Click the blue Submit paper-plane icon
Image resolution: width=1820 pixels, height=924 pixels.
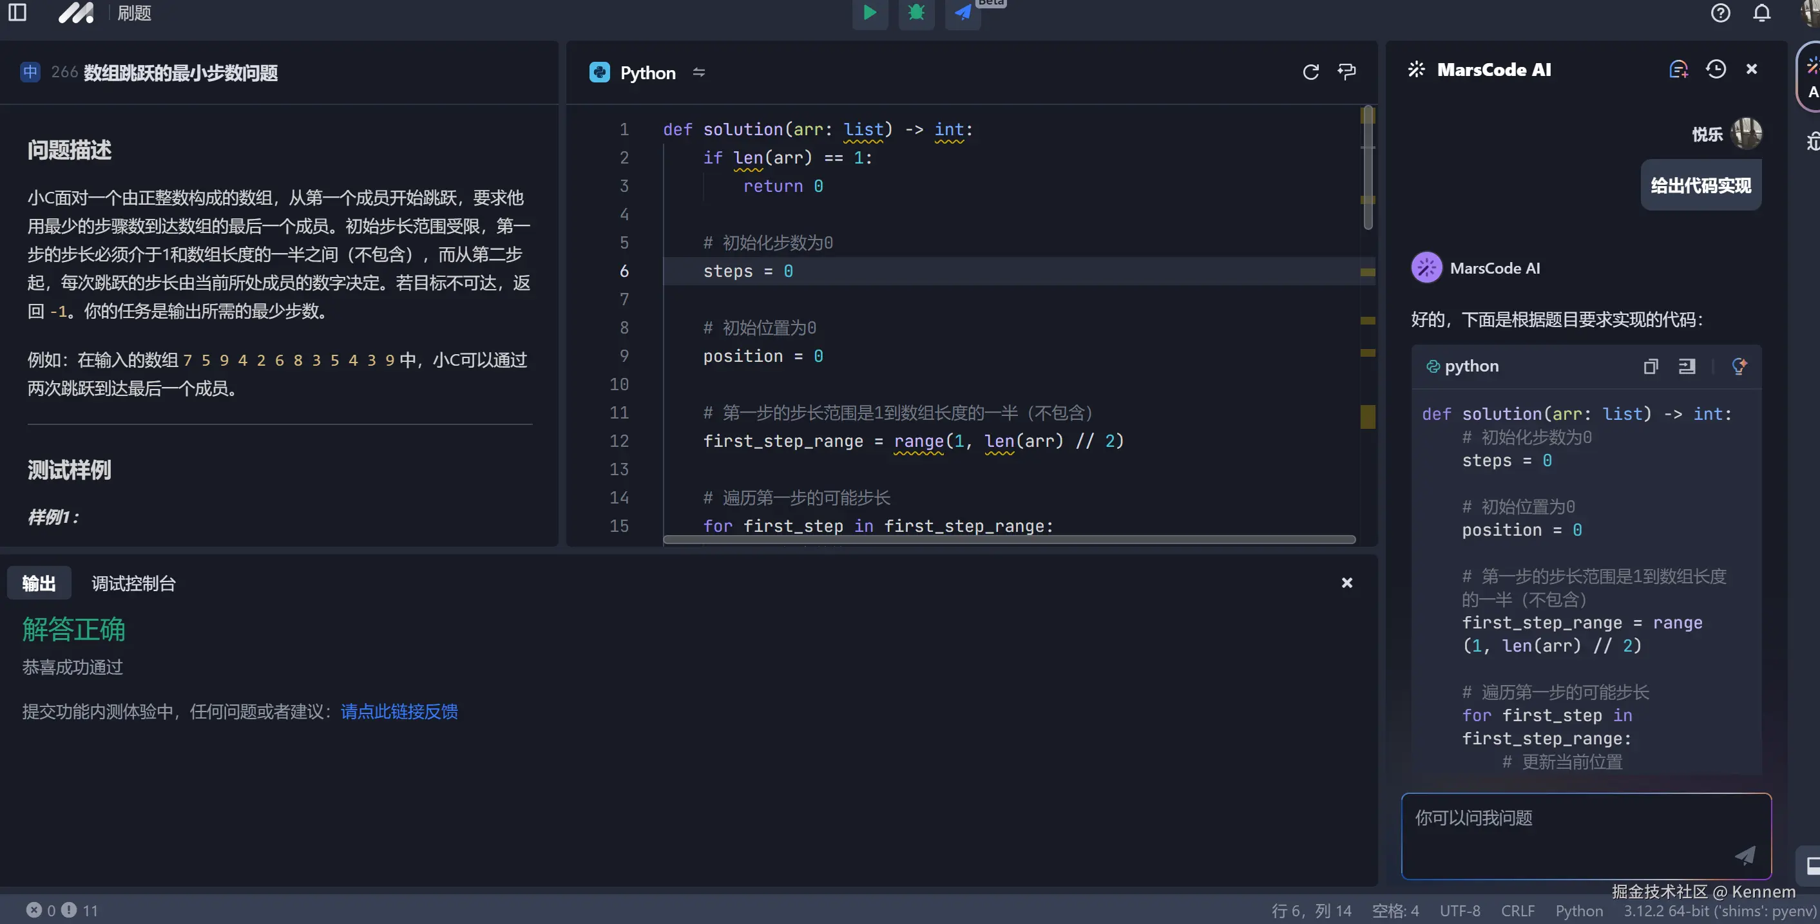click(963, 13)
